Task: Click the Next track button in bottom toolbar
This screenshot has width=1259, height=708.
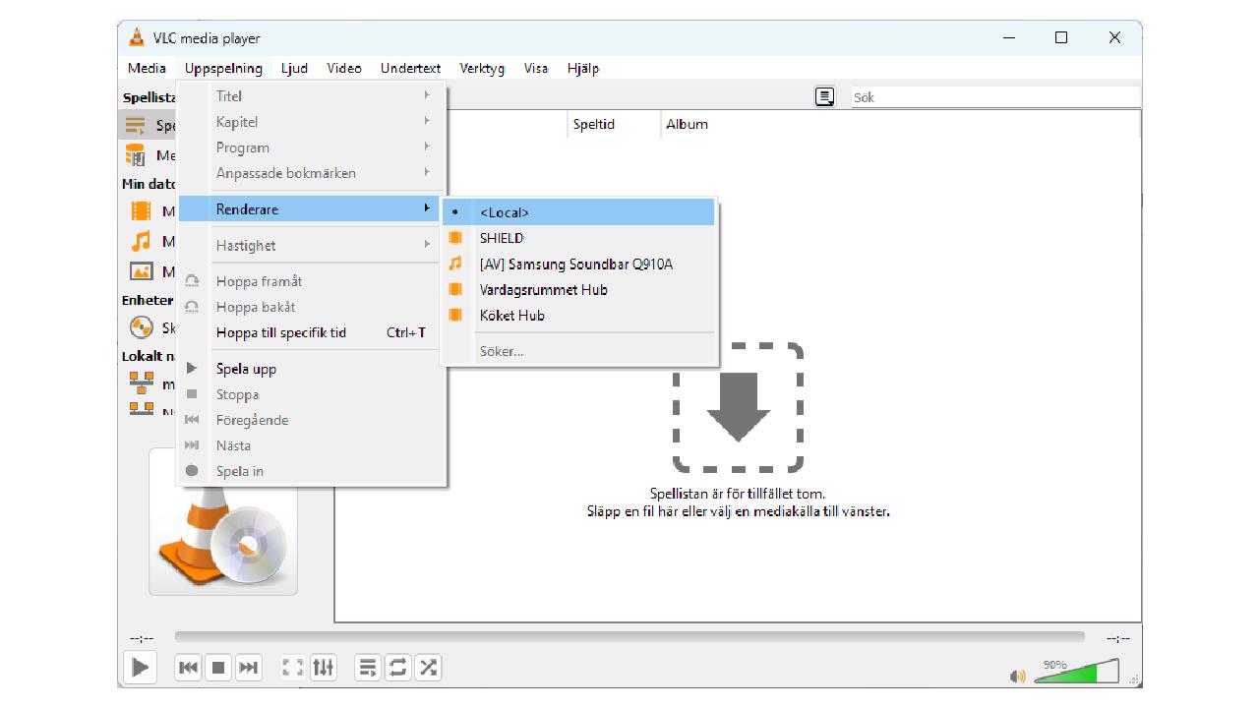Action: tap(250, 668)
